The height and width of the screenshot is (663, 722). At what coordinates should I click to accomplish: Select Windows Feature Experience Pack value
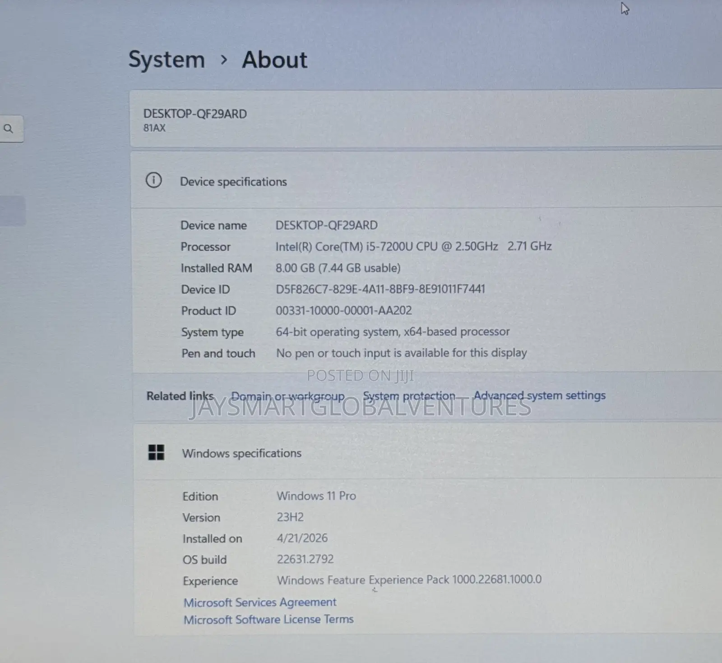pos(409,580)
